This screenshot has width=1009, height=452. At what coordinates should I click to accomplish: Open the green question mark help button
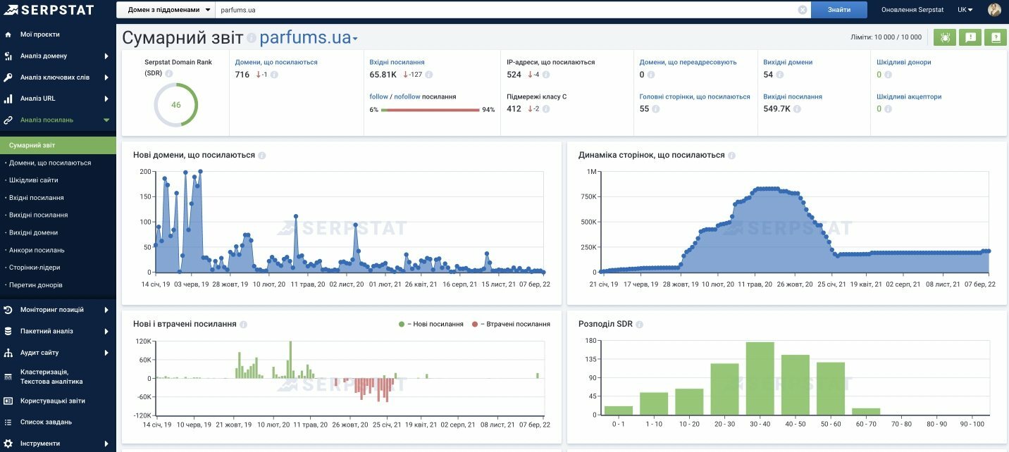point(996,38)
